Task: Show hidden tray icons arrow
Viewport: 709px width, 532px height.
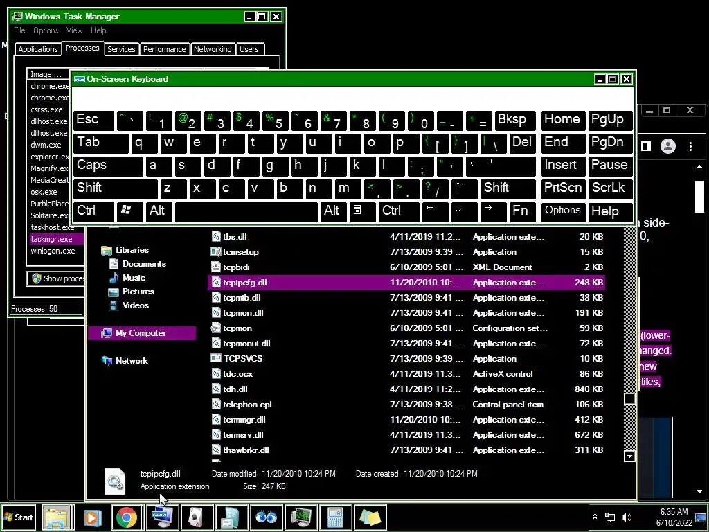Action: click(x=595, y=517)
